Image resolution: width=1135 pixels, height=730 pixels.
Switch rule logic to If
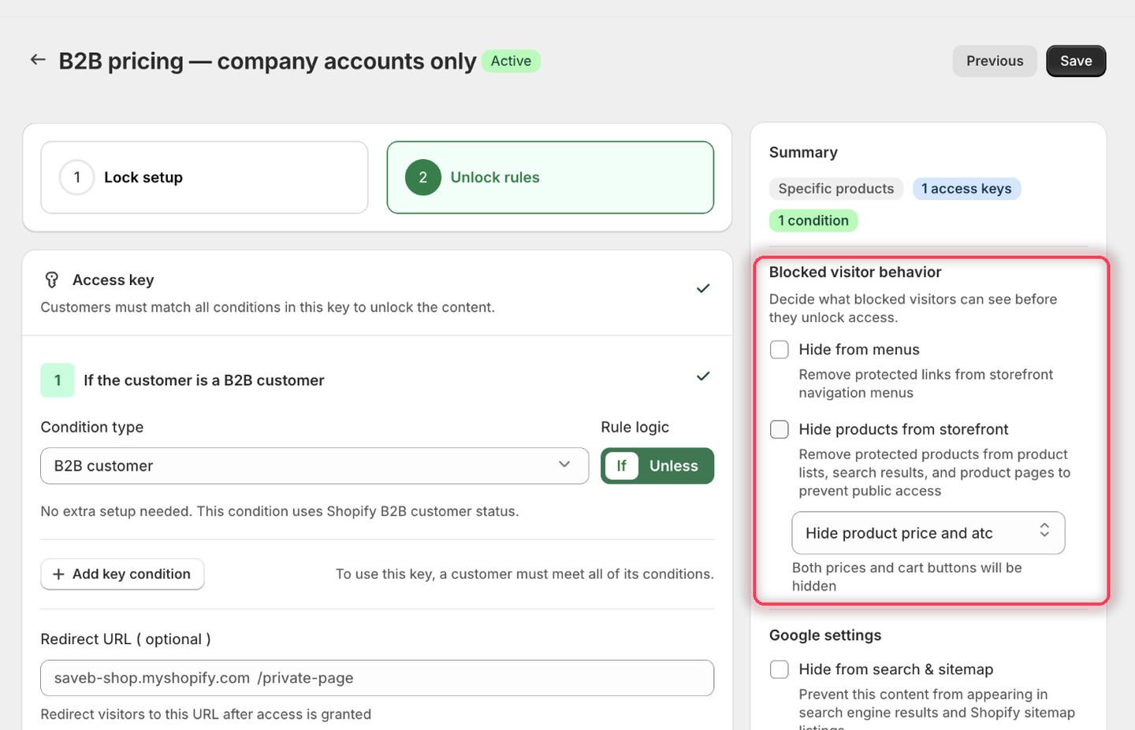pos(621,466)
